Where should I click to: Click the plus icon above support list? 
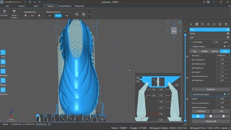pos(191,24)
